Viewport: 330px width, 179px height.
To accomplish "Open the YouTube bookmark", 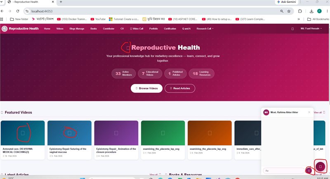I will [x=98, y=19].
